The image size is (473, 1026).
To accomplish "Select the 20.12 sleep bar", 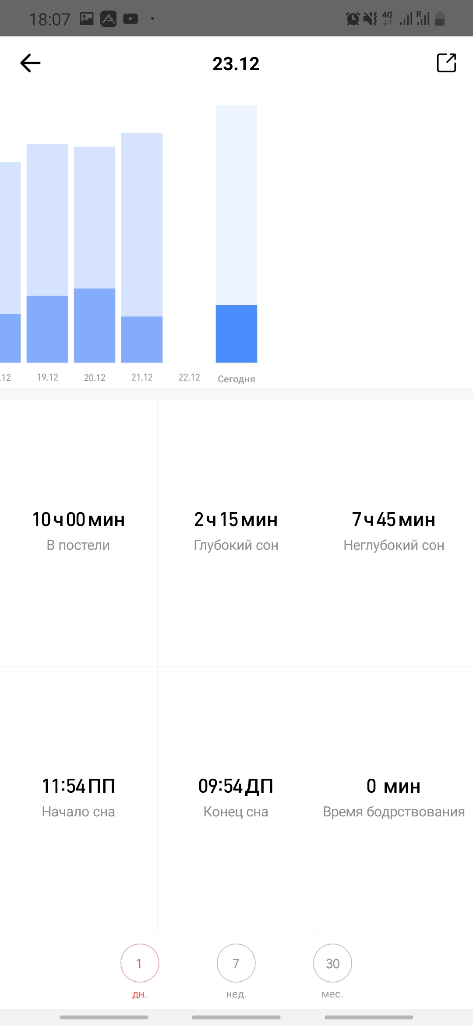I will 95,254.
